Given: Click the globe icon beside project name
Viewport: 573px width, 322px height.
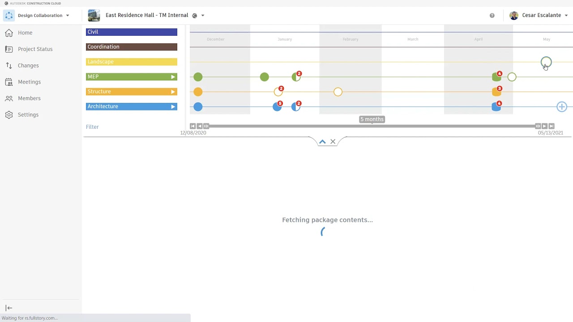Looking at the screenshot, I should [x=194, y=16].
